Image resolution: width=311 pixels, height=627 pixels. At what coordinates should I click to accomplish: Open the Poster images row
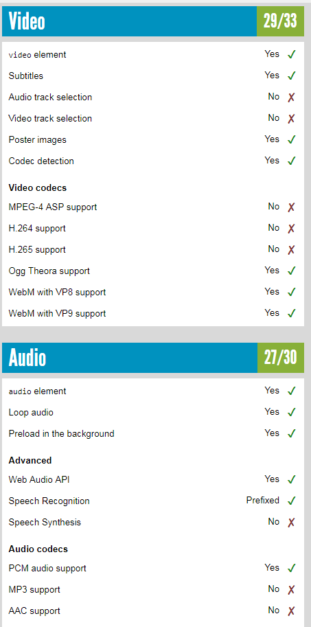153,139
